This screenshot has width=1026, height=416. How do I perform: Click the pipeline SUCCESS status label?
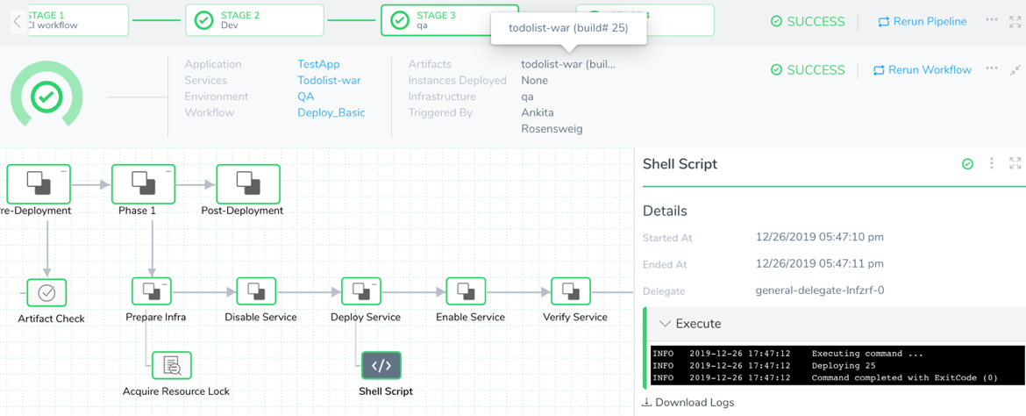809,22
